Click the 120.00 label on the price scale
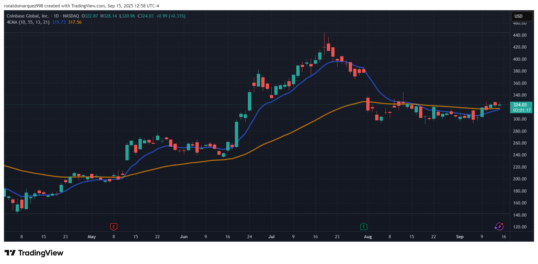This screenshot has width=538, height=264. [x=520, y=227]
